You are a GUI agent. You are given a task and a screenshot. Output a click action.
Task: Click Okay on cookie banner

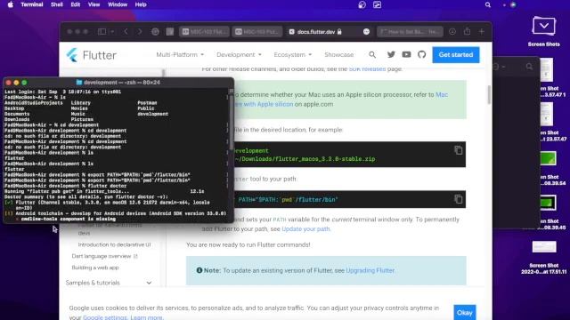[x=465, y=312]
